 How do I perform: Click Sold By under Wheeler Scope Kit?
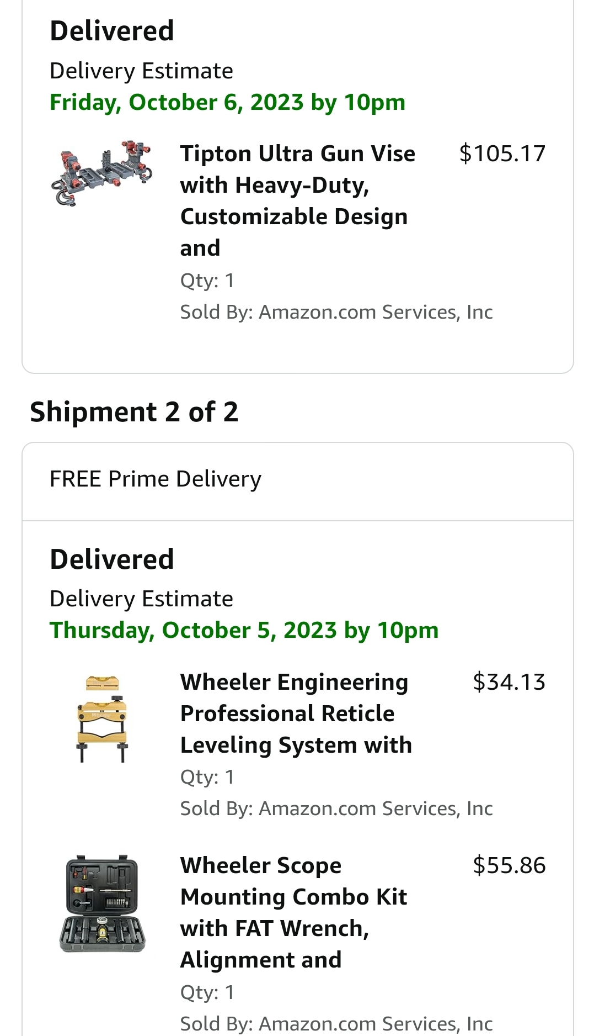tap(336, 1023)
